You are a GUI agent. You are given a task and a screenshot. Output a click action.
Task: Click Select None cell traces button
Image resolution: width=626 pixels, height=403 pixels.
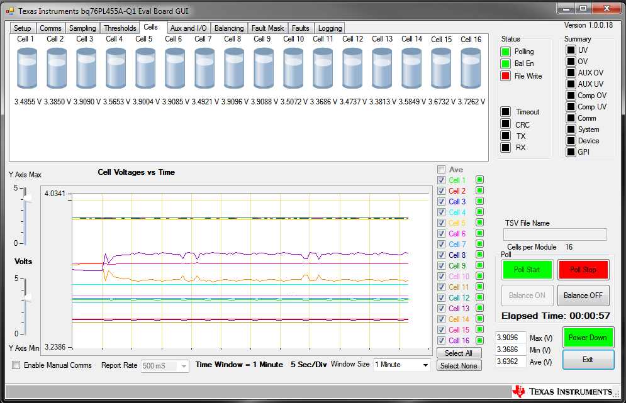coord(459,366)
